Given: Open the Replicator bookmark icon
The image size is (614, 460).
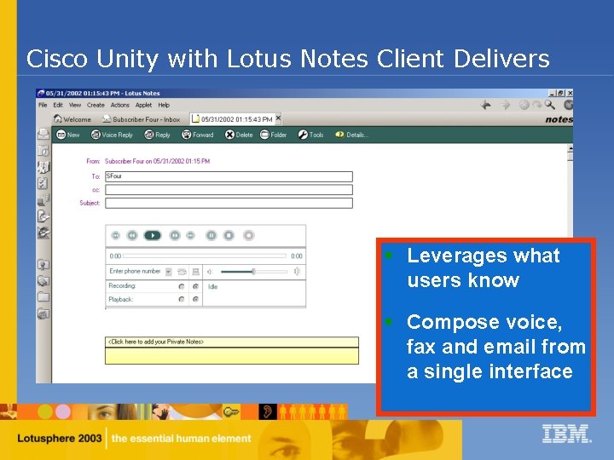Looking at the screenshot, I should (x=43, y=199).
